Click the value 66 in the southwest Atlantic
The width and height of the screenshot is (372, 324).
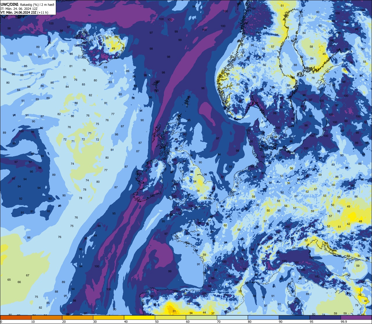(19, 282)
